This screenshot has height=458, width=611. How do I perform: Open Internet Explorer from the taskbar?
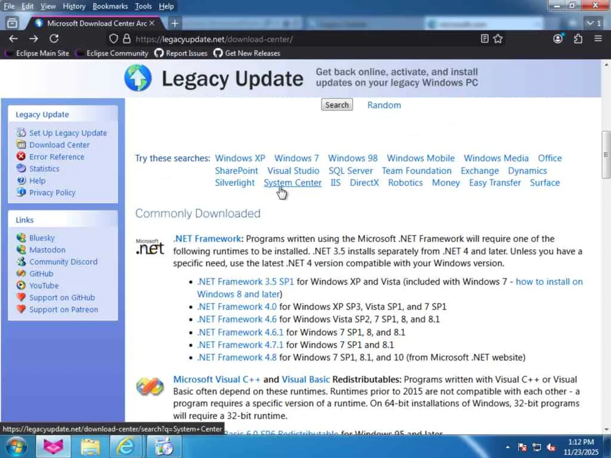pos(125,446)
